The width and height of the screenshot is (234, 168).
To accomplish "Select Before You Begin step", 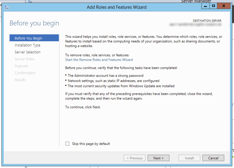I will coord(34,38).
